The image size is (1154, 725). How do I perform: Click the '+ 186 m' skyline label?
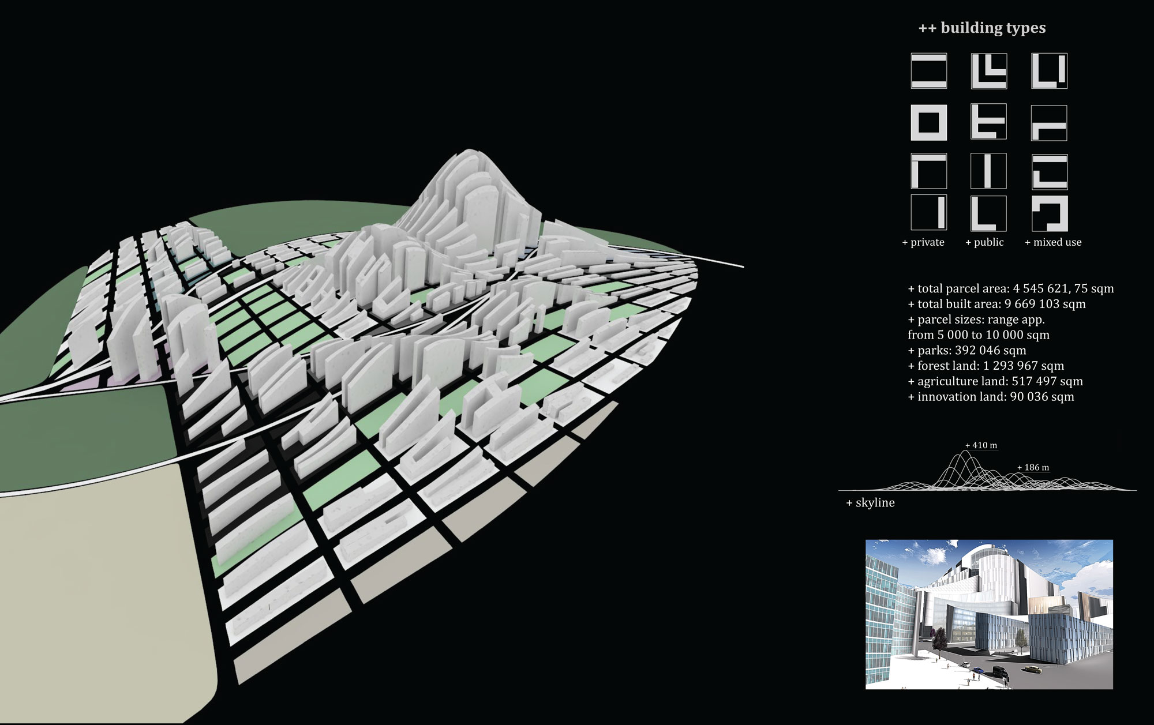tap(1033, 467)
